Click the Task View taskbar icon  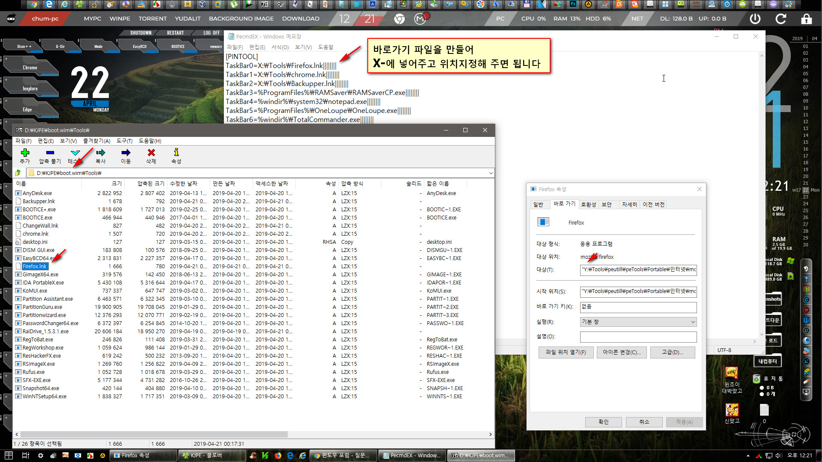point(25,456)
